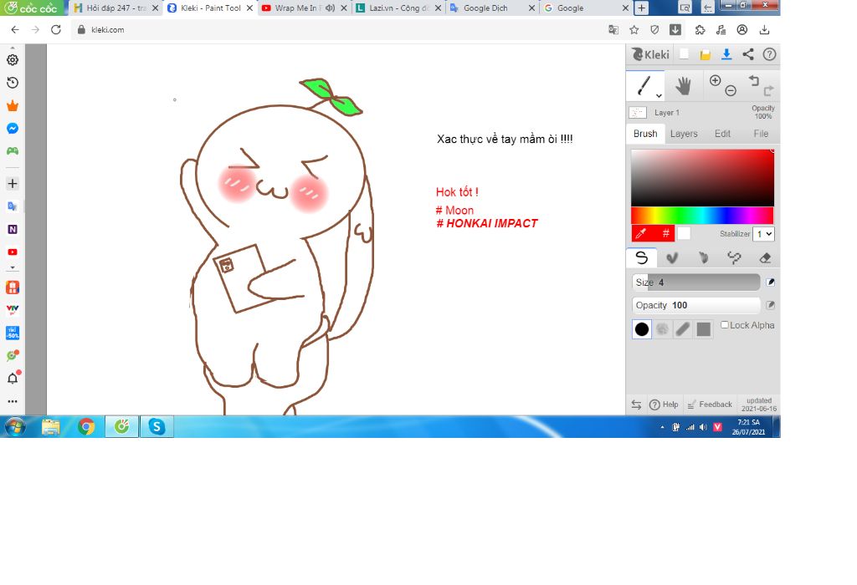Choose the textured chalk brush tip
This screenshot has height=585, width=857.
[x=663, y=329]
